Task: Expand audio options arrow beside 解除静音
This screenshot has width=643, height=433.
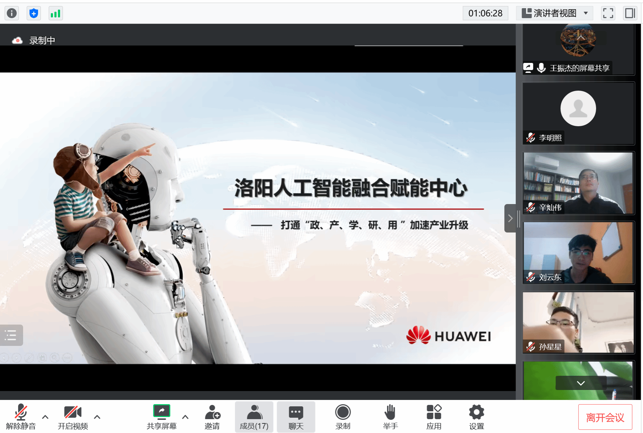Action: (45, 417)
